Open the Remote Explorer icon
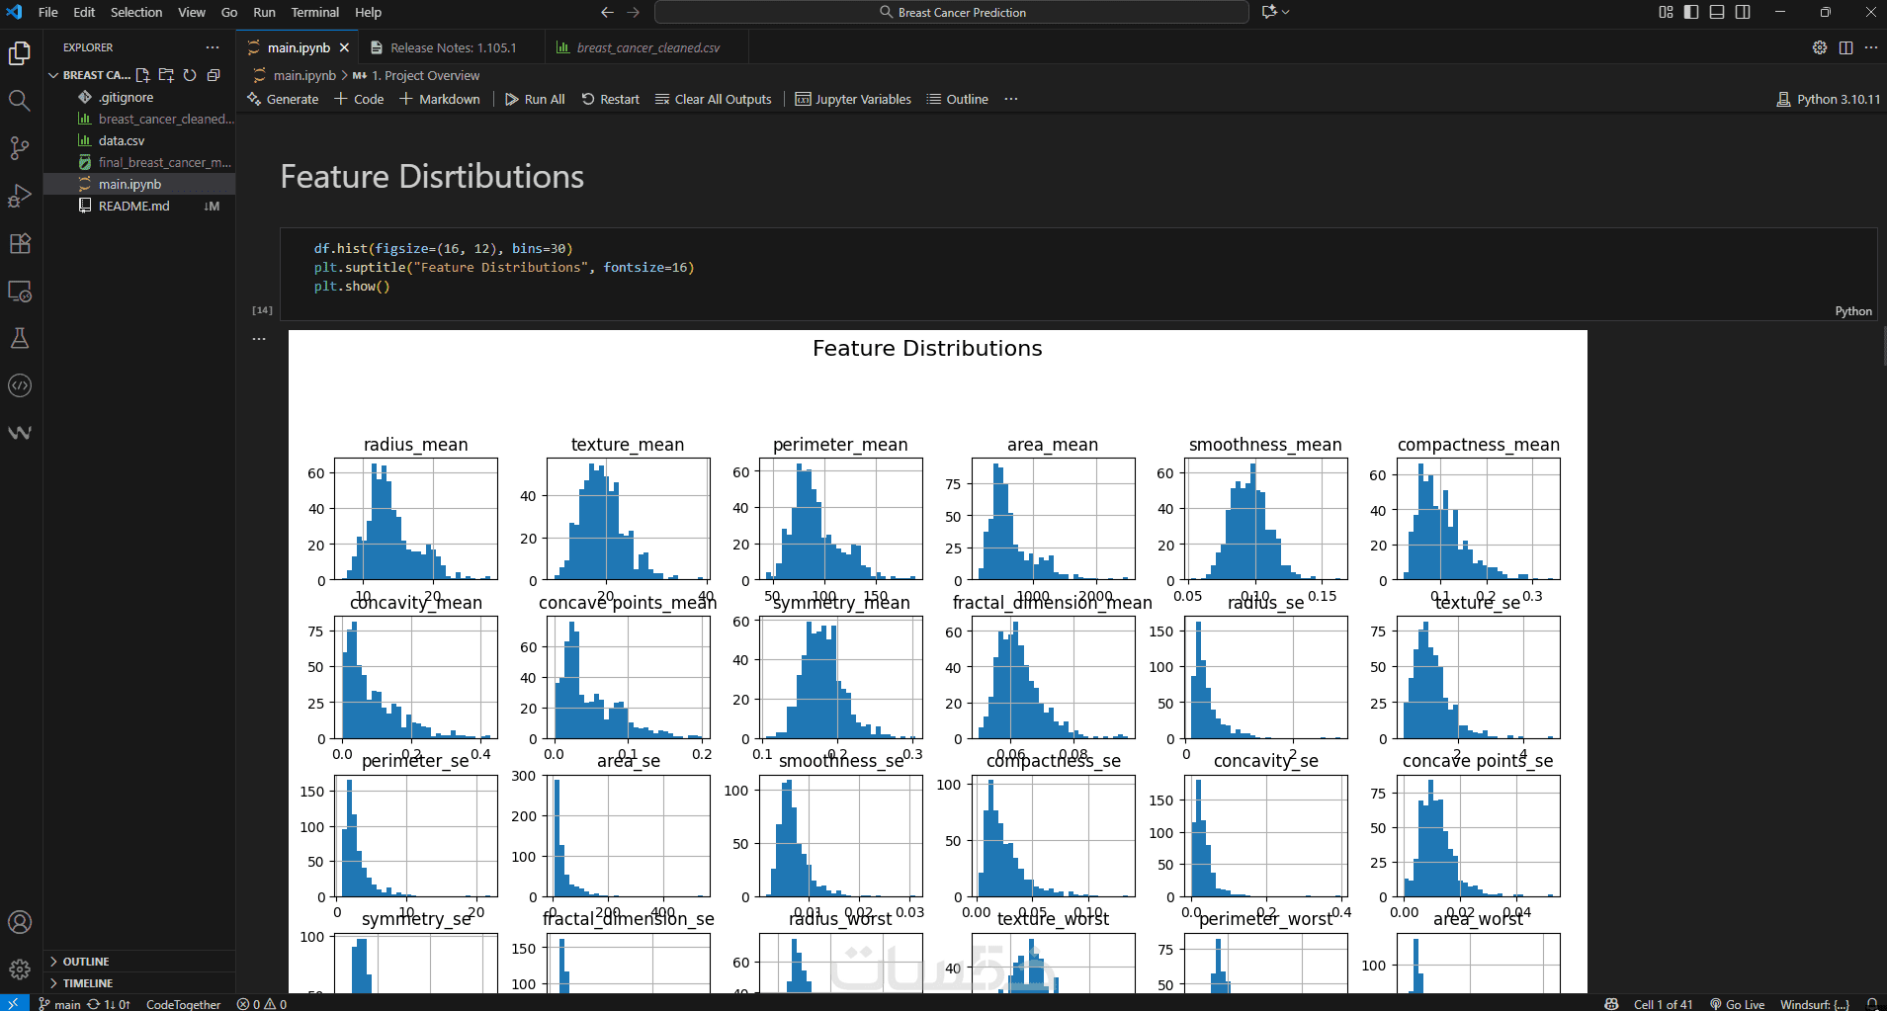1887x1011 pixels. pos(20,291)
